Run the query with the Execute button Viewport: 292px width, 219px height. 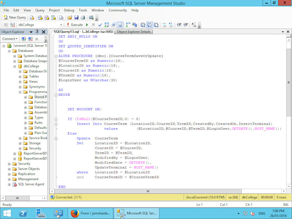[74, 25]
